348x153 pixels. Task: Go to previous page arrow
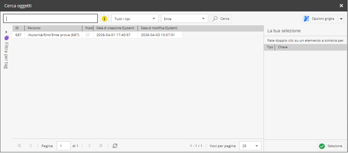pyautogui.click(x=31, y=146)
